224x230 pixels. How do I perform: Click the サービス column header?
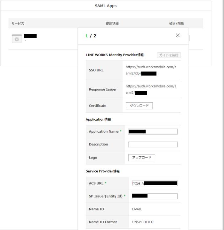[x=18, y=24]
